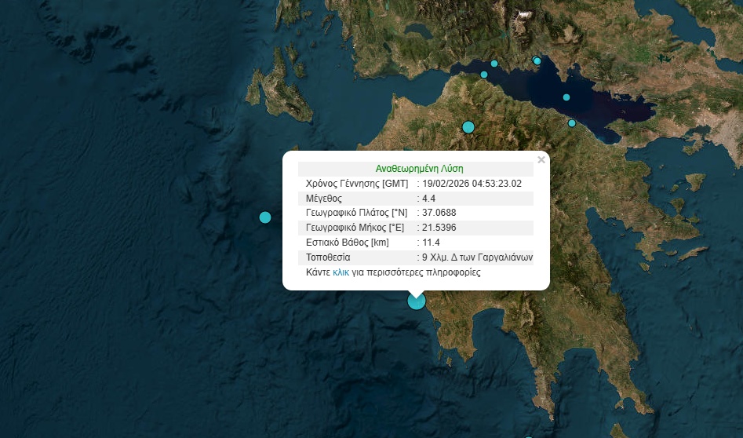The height and width of the screenshot is (438, 743).
Task: Click the overlapping earthquake markers on the gulf's north shore
Action: tap(537, 60)
